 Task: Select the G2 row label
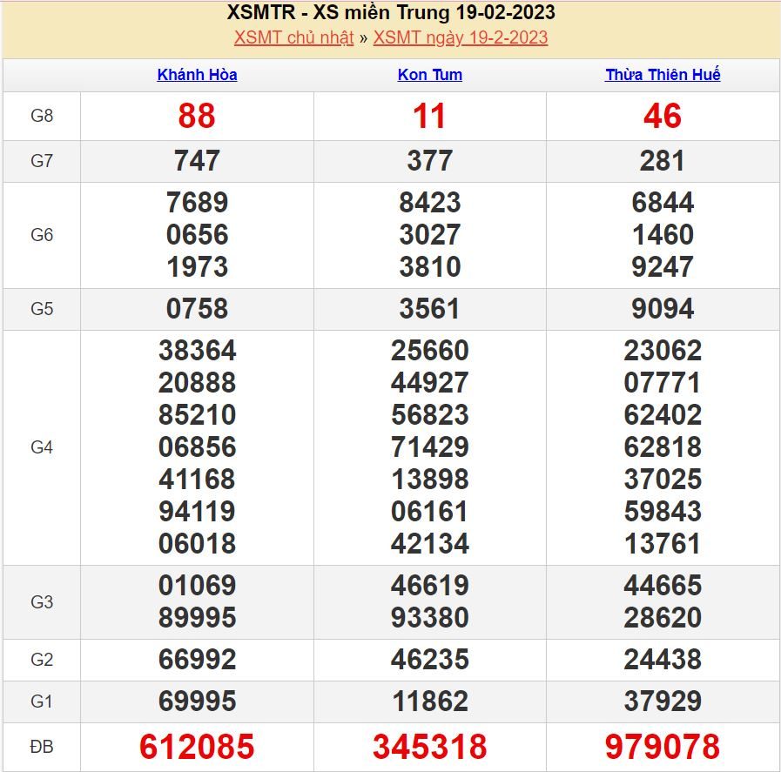(42, 660)
